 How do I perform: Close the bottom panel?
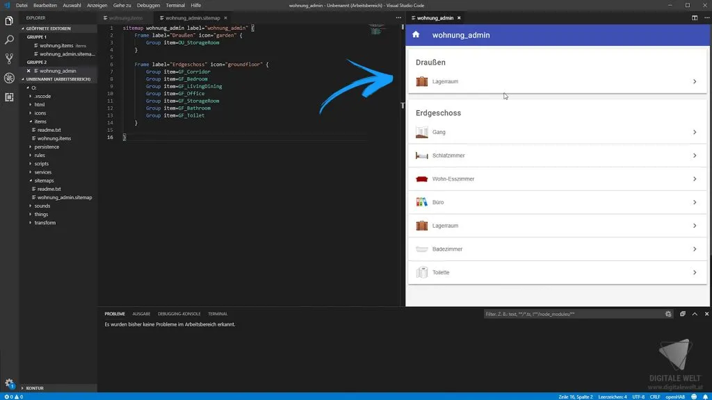(x=706, y=314)
